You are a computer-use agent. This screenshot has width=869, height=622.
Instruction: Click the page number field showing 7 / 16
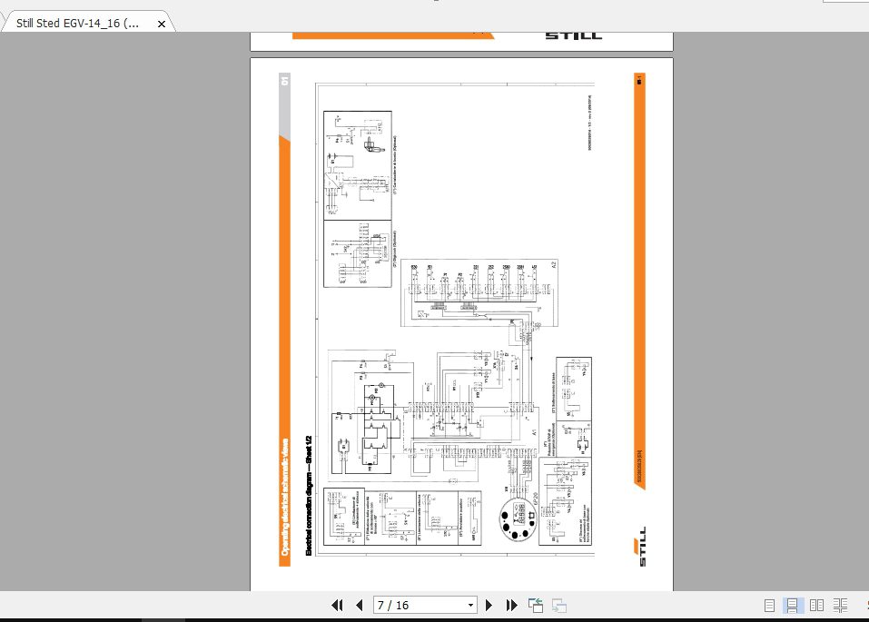(x=420, y=606)
